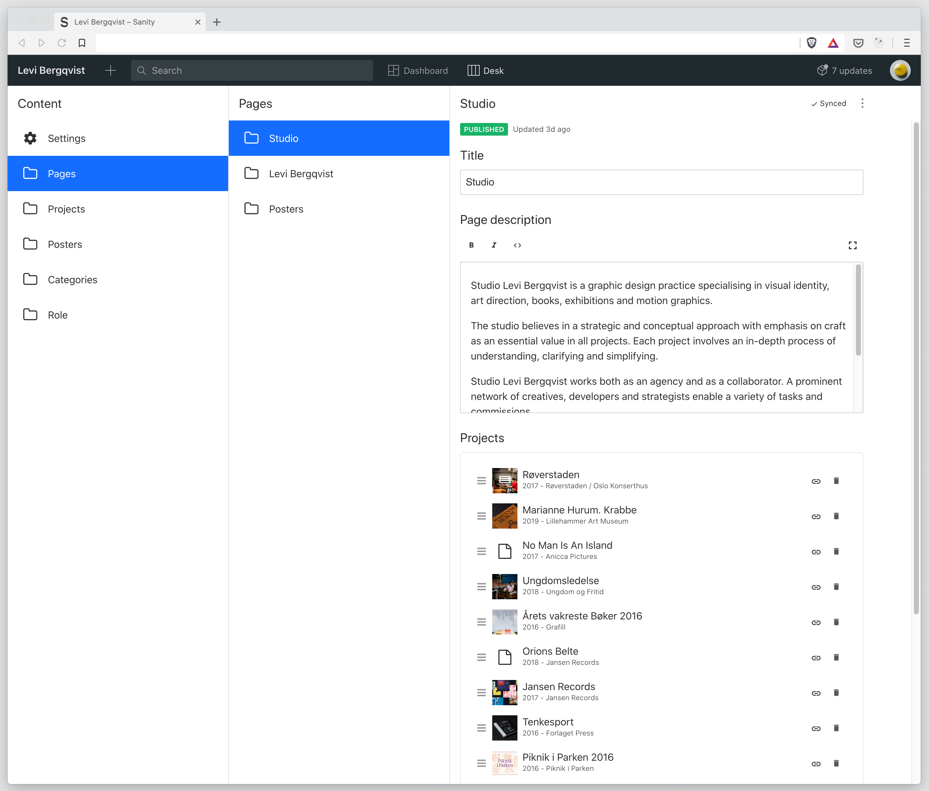Bookmark the page in the browser
This screenshot has width=929, height=791.
pos(82,43)
